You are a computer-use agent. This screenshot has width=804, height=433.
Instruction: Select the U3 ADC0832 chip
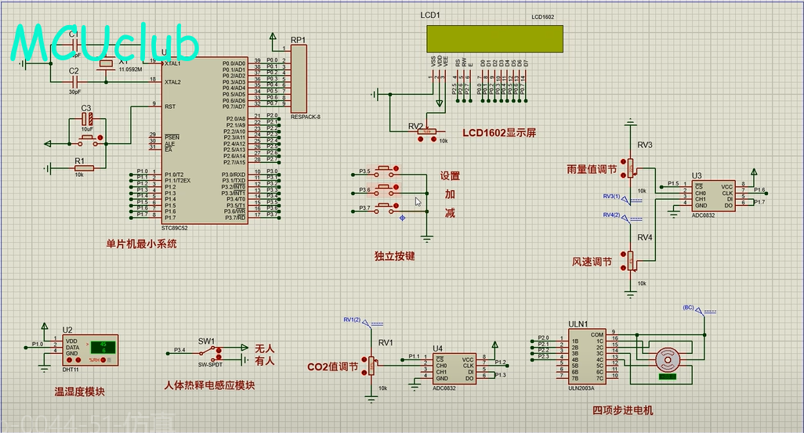coord(712,193)
